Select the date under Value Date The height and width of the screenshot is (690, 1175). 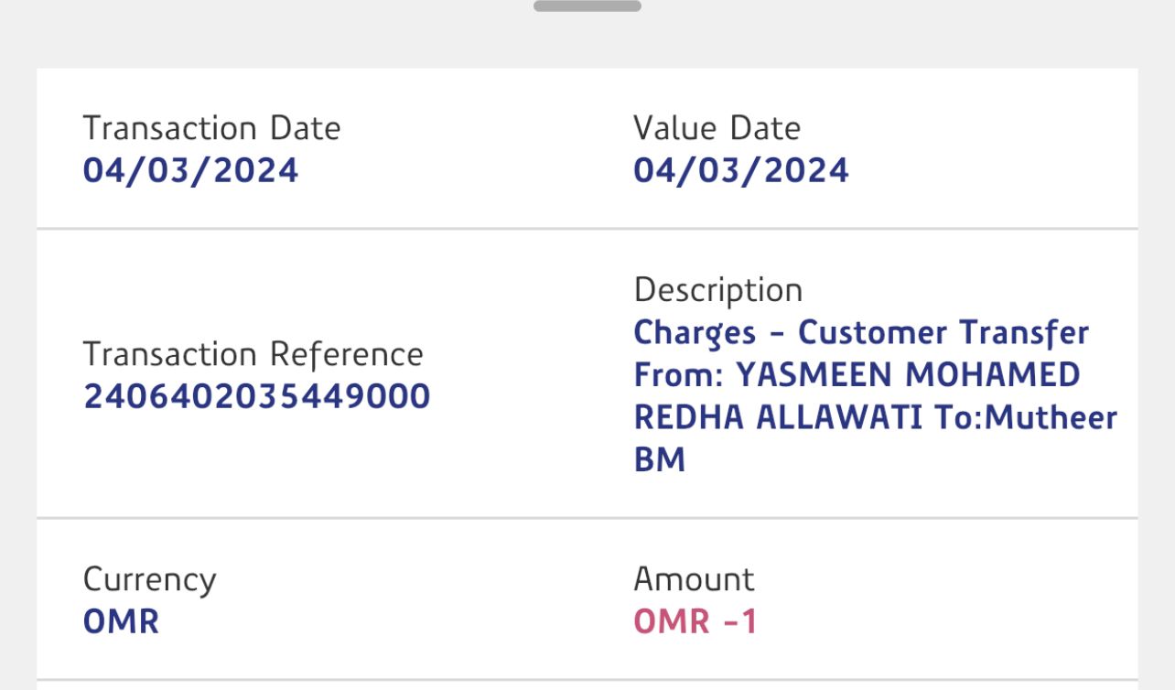pos(740,171)
